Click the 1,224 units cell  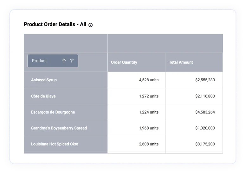pos(137,112)
